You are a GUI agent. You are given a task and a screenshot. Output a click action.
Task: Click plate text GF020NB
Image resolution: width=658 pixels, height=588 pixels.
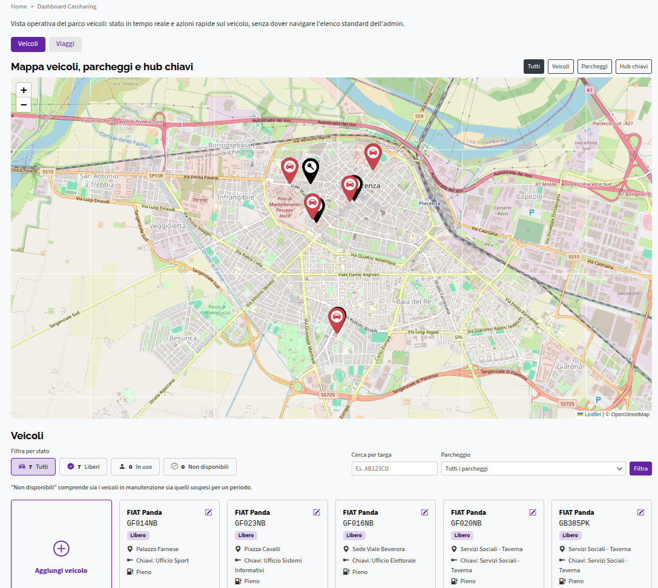(466, 523)
